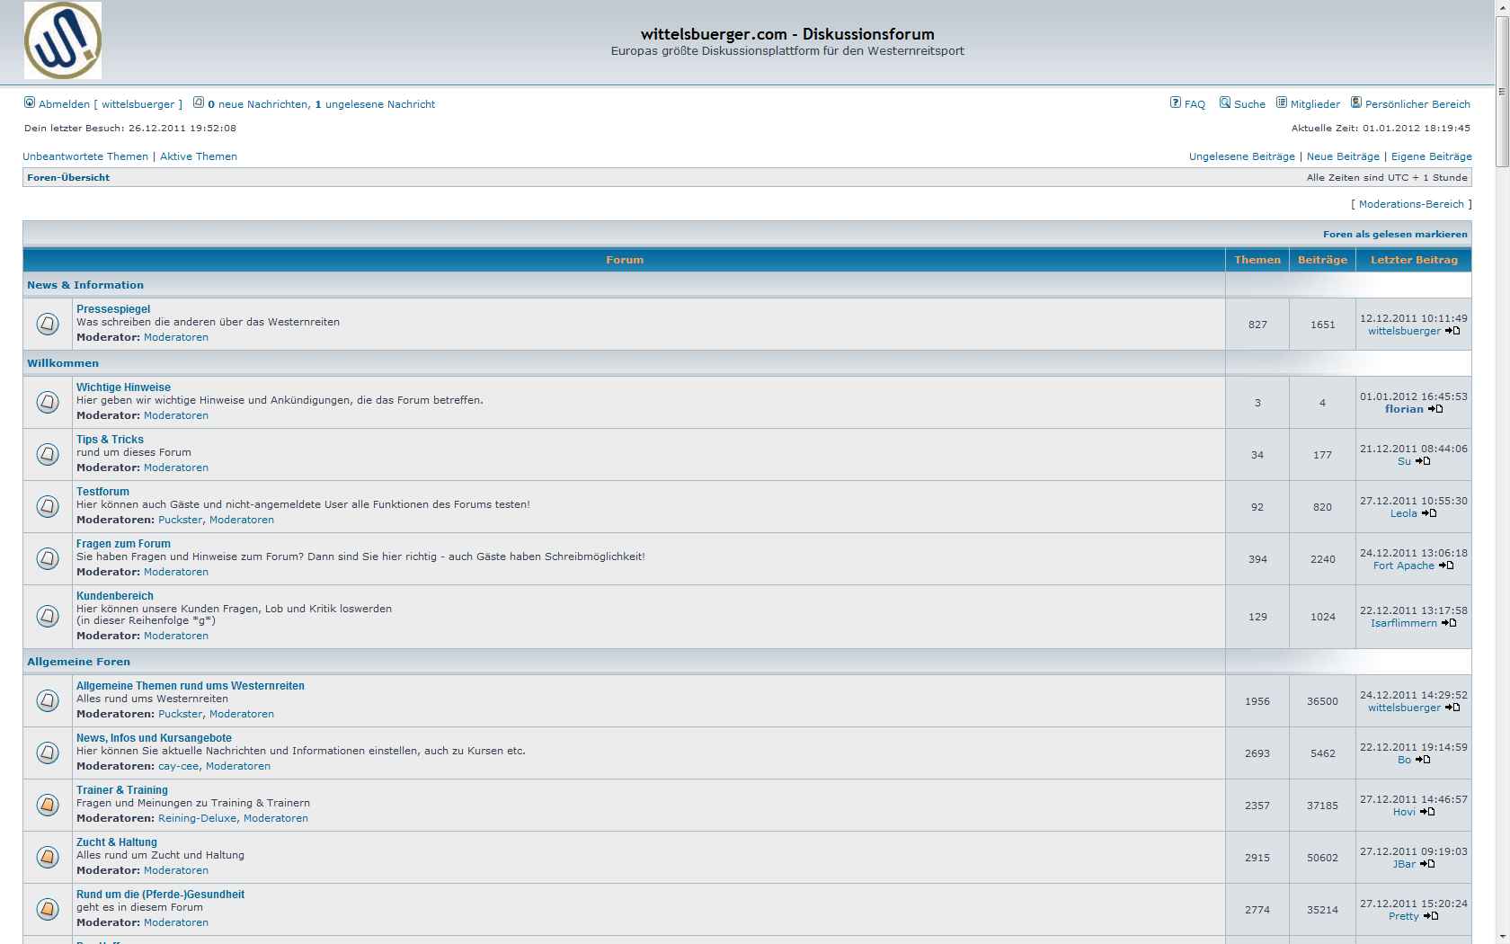Image resolution: width=1510 pixels, height=944 pixels.
Task: Open the Suche search page
Action: tap(1249, 104)
